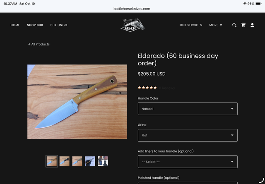The width and height of the screenshot is (265, 184).
Task: Go to the HOME menu item
Action: [x=15, y=25]
